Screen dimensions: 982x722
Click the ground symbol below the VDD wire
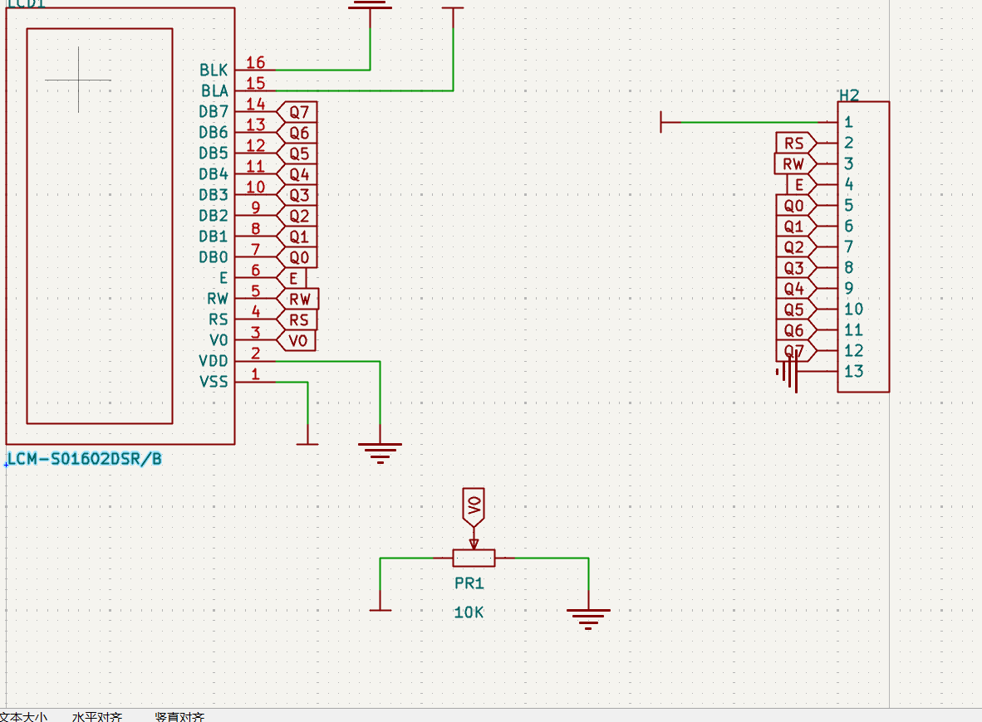(x=380, y=451)
